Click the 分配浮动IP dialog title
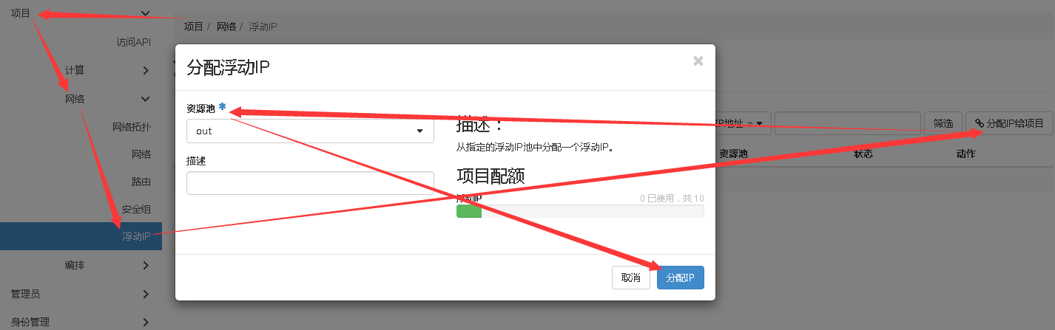The width and height of the screenshot is (1055, 330). pyautogui.click(x=228, y=67)
